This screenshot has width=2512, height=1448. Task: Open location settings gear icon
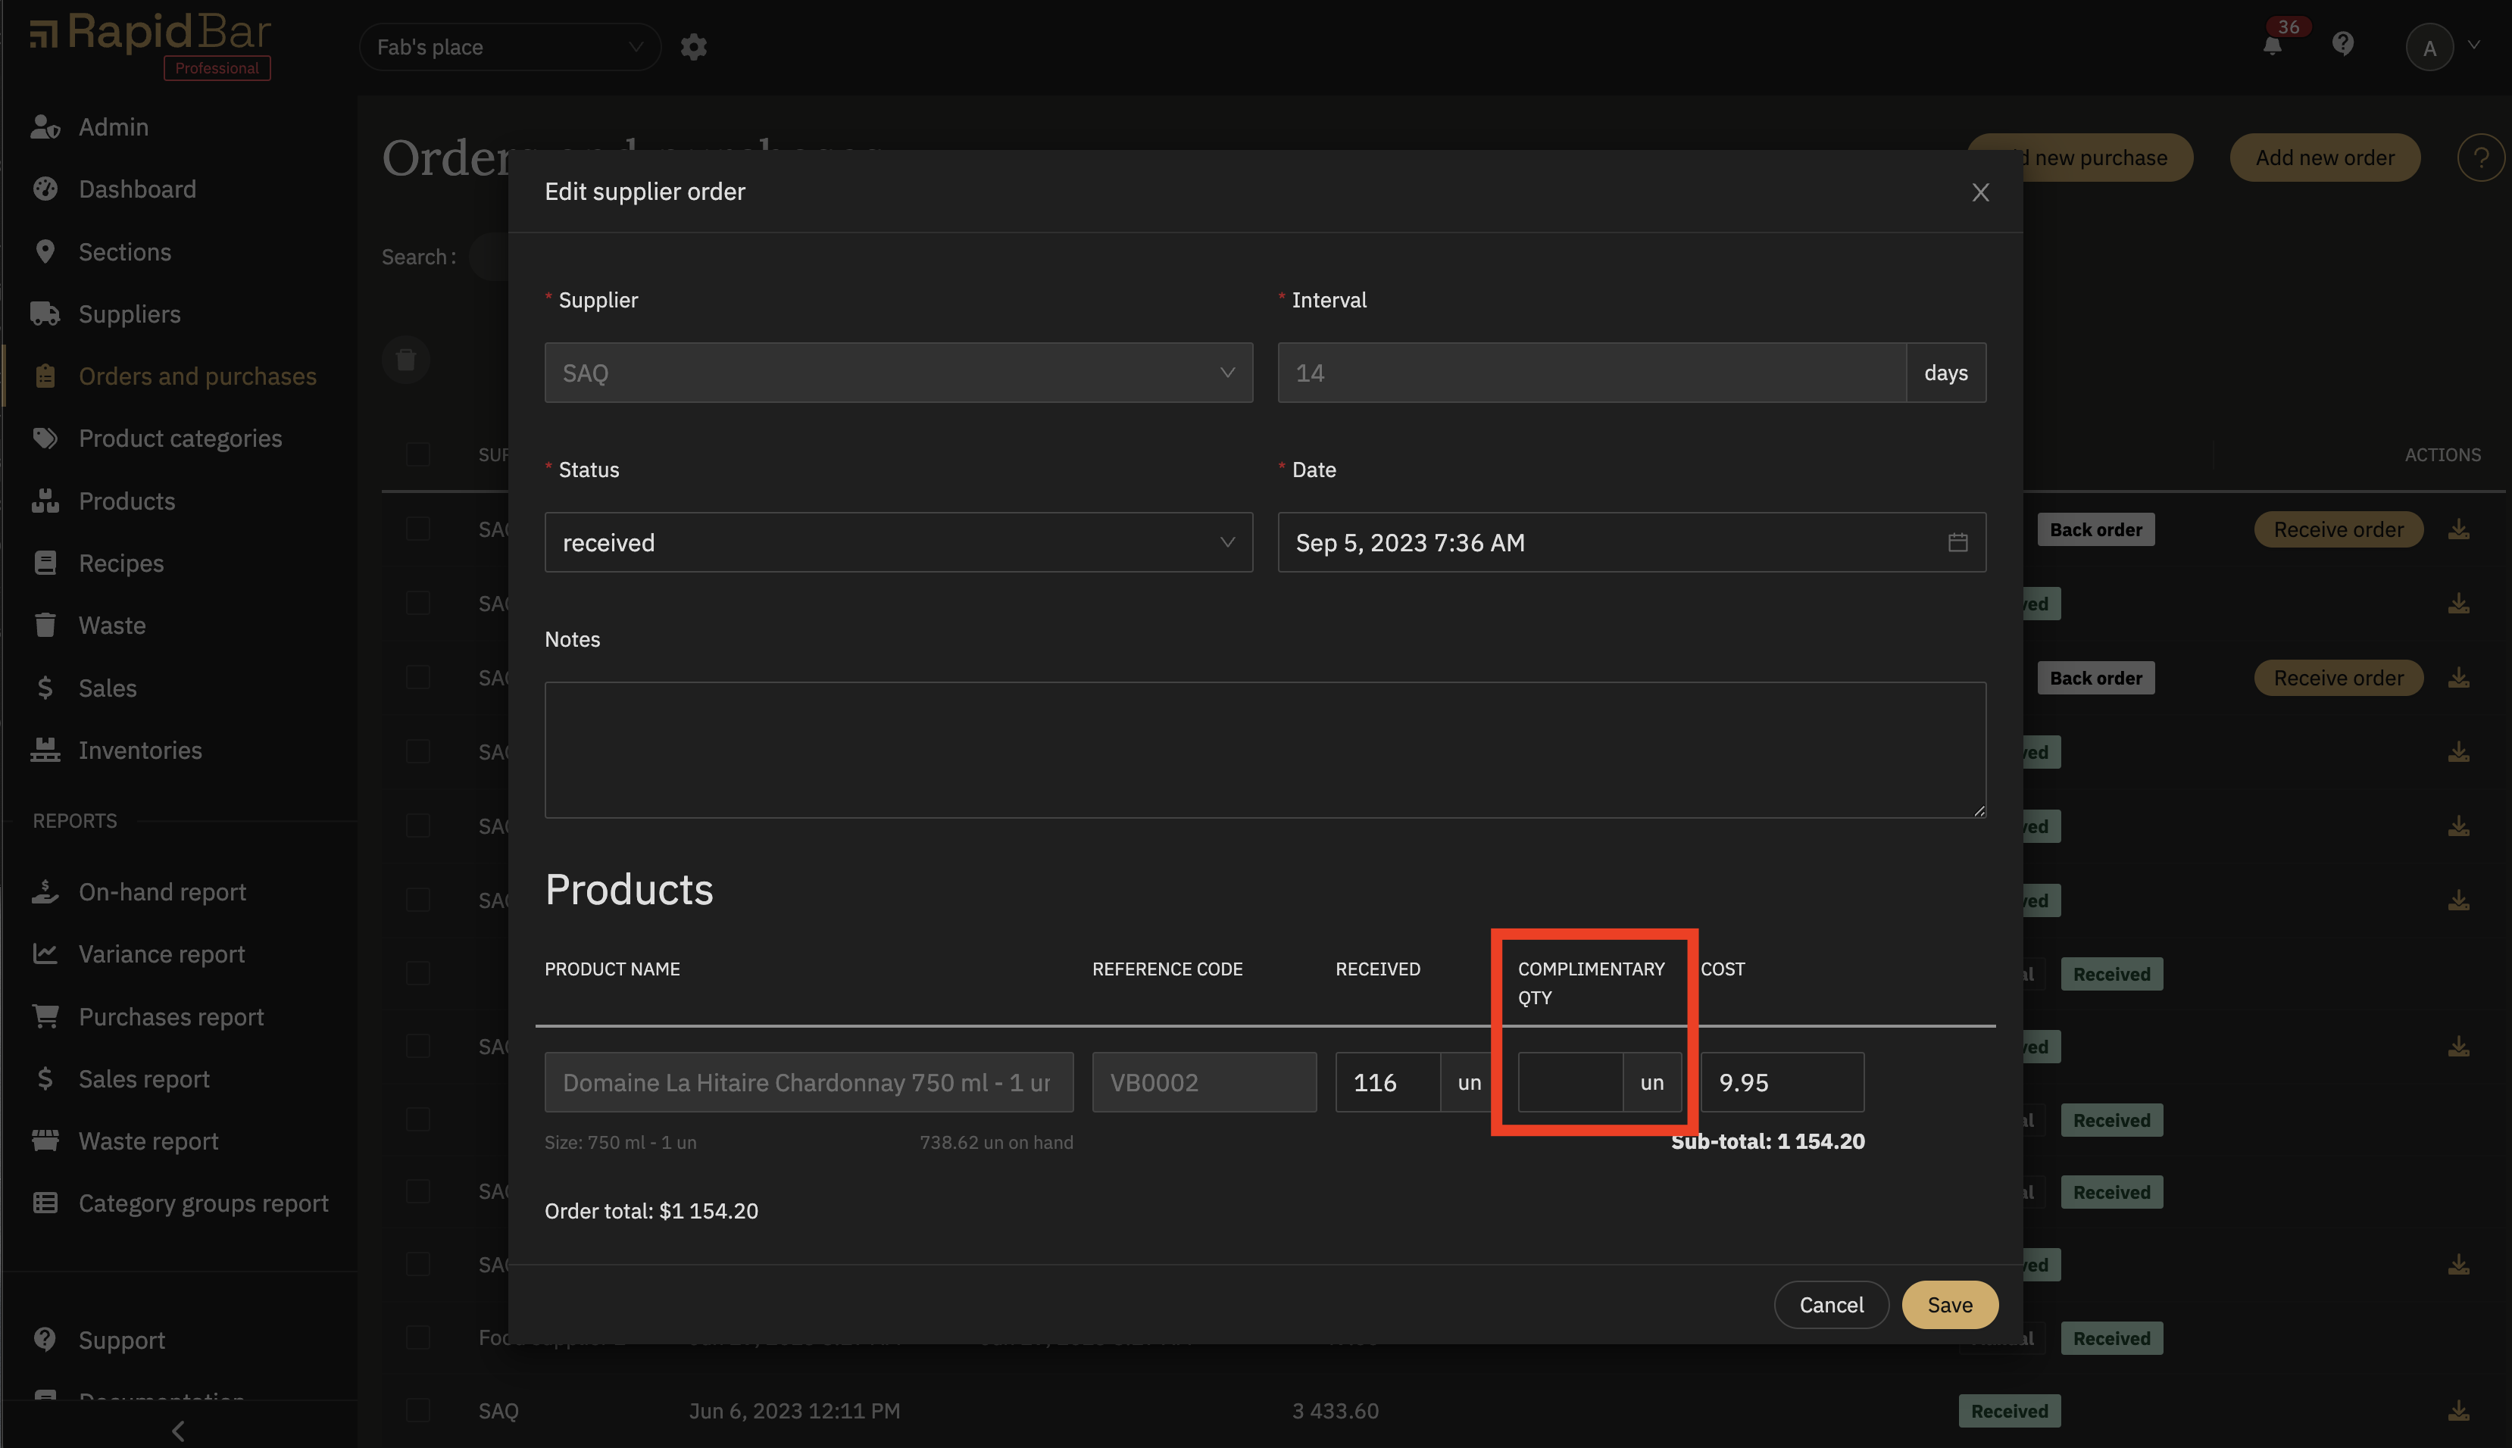693,47
